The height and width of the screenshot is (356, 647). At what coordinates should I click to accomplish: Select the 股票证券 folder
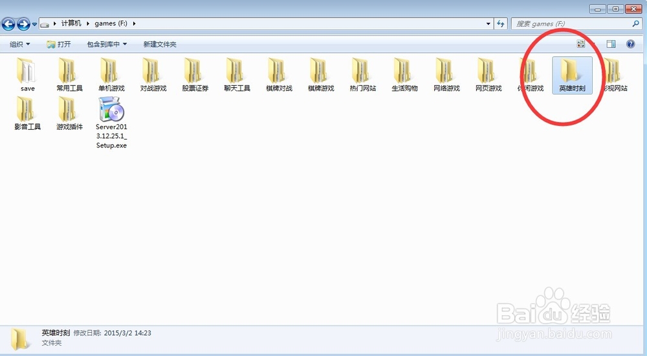click(195, 75)
